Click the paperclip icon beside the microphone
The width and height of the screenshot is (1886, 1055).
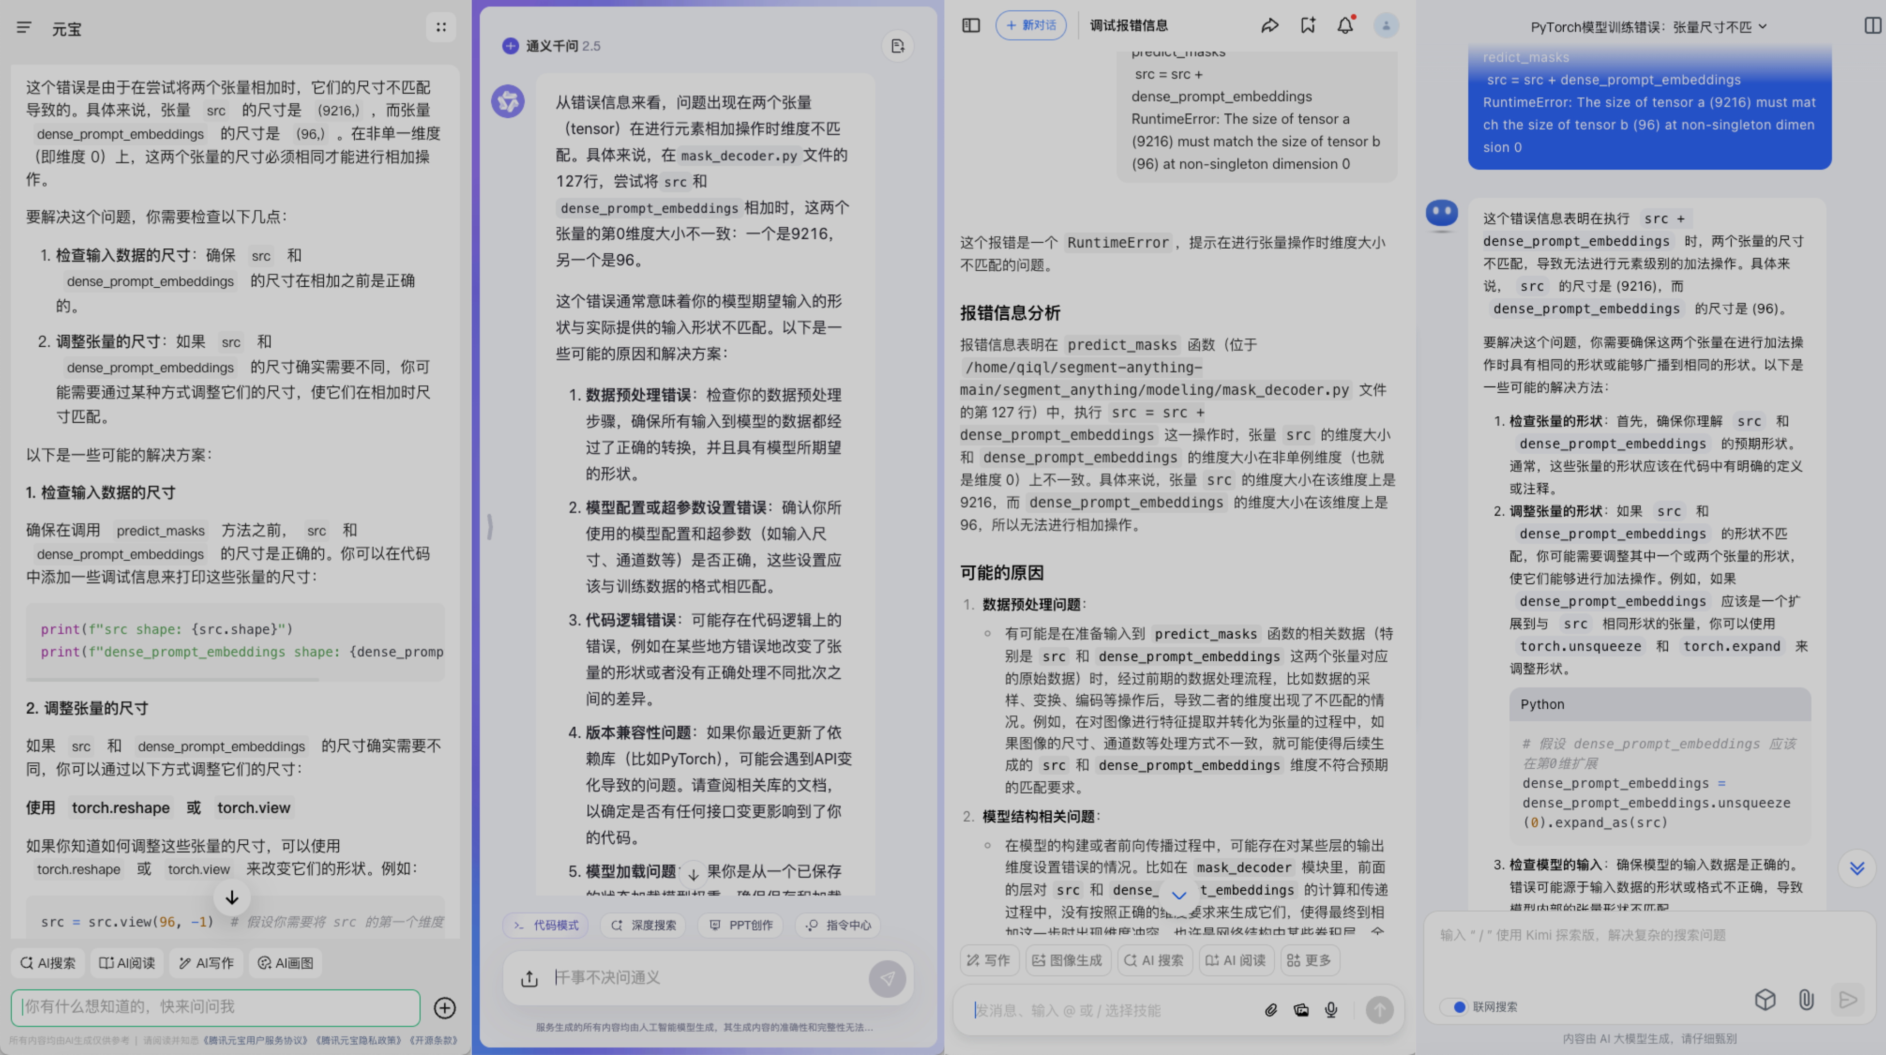click(1271, 1010)
